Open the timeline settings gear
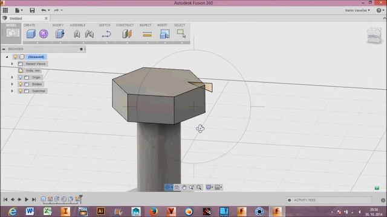 (x=383, y=200)
